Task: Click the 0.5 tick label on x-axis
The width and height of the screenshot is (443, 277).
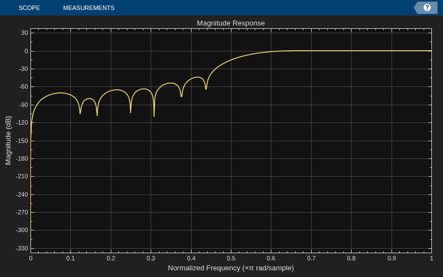Action: tap(231, 258)
